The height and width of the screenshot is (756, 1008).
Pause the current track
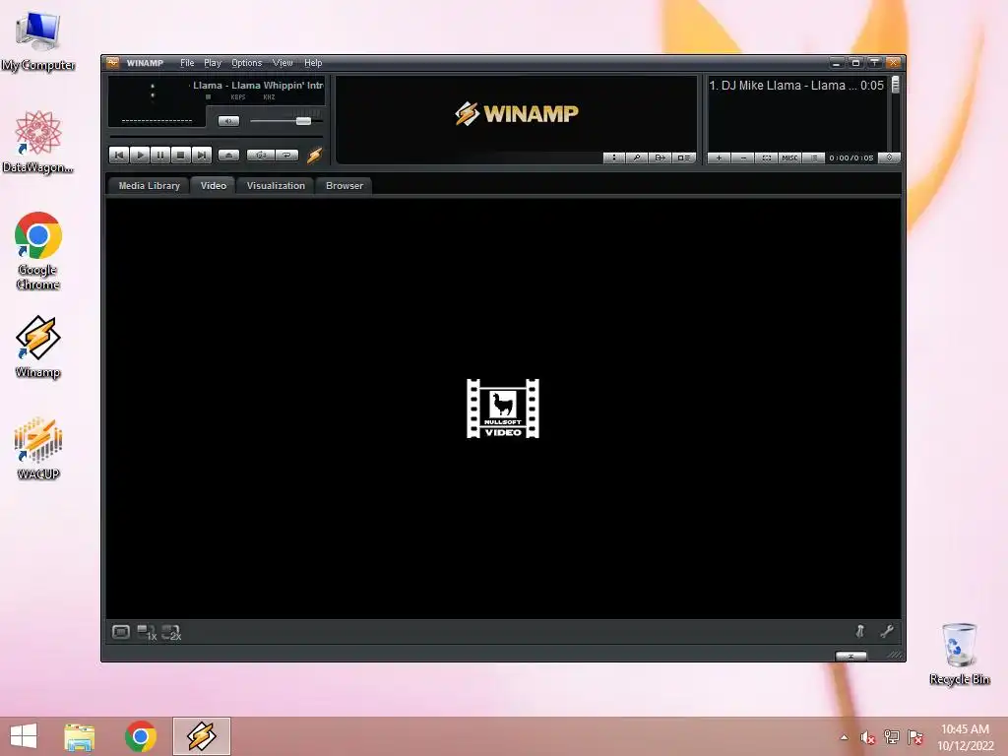tap(160, 155)
